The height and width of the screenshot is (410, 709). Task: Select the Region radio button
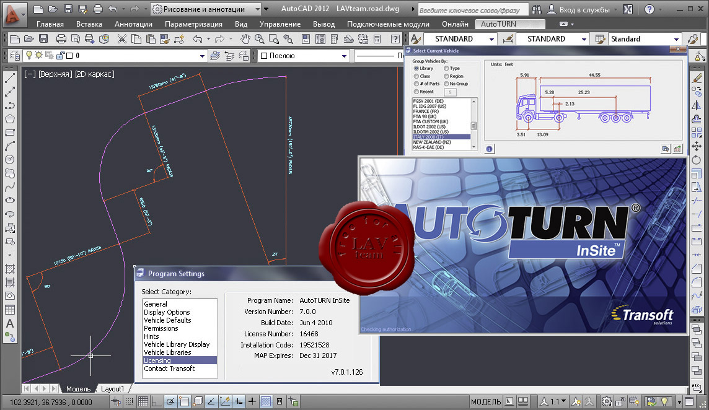[x=446, y=76]
